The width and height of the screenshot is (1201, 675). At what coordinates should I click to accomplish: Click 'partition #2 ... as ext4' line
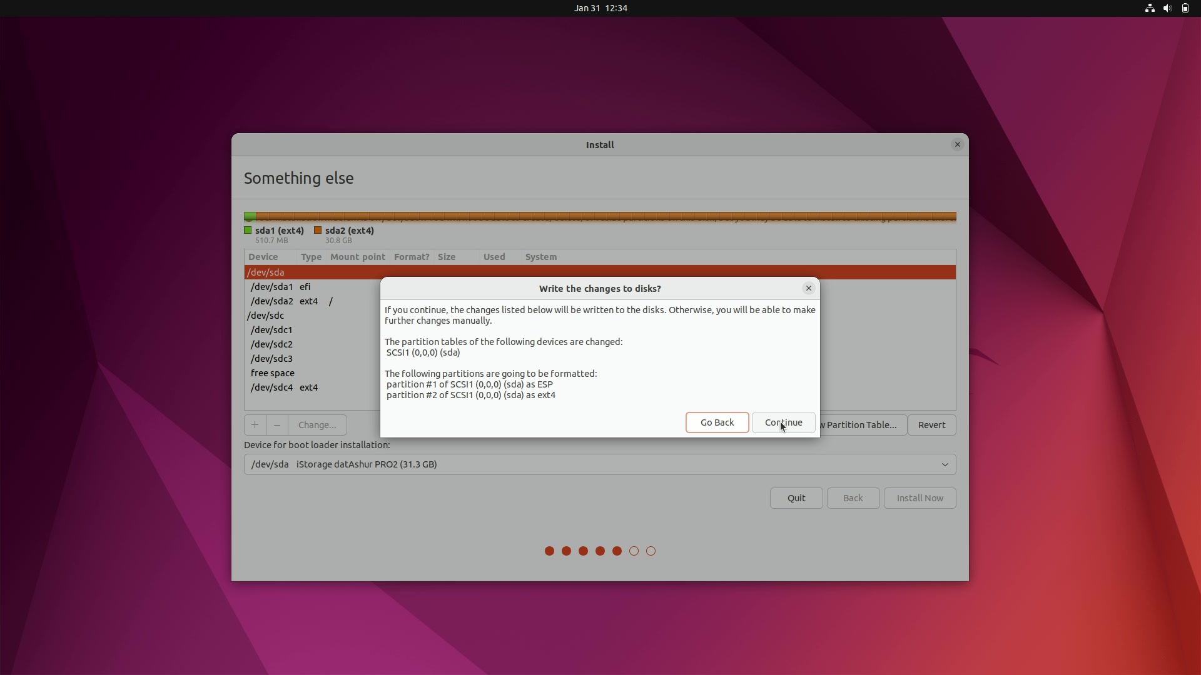point(471,395)
